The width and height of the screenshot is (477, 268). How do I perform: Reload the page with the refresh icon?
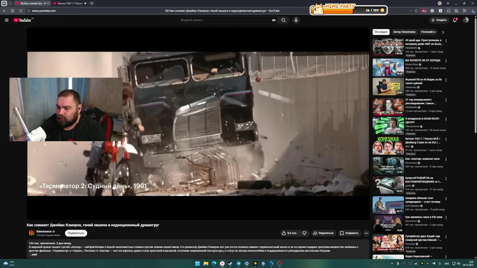[20, 11]
